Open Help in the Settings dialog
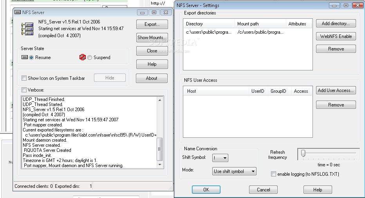Image resolution: width=365 pixels, height=198 pixels. 318,190
